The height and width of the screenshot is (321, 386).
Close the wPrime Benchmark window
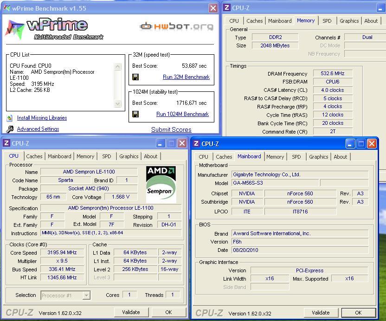tap(213, 8)
